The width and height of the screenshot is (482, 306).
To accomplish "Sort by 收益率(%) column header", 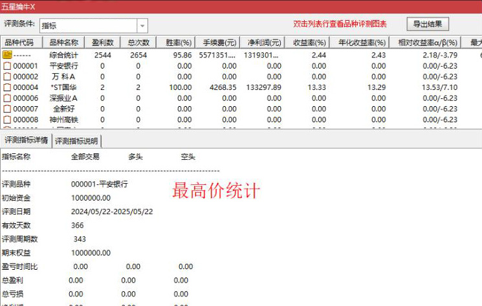I will pos(307,43).
